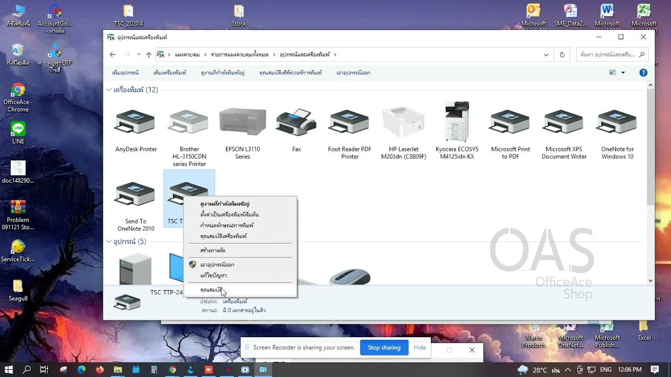Click the 12:06 PM taskbar clock
Image resolution: width=671 pixels, height=377 pixels.
pos(630,370)
